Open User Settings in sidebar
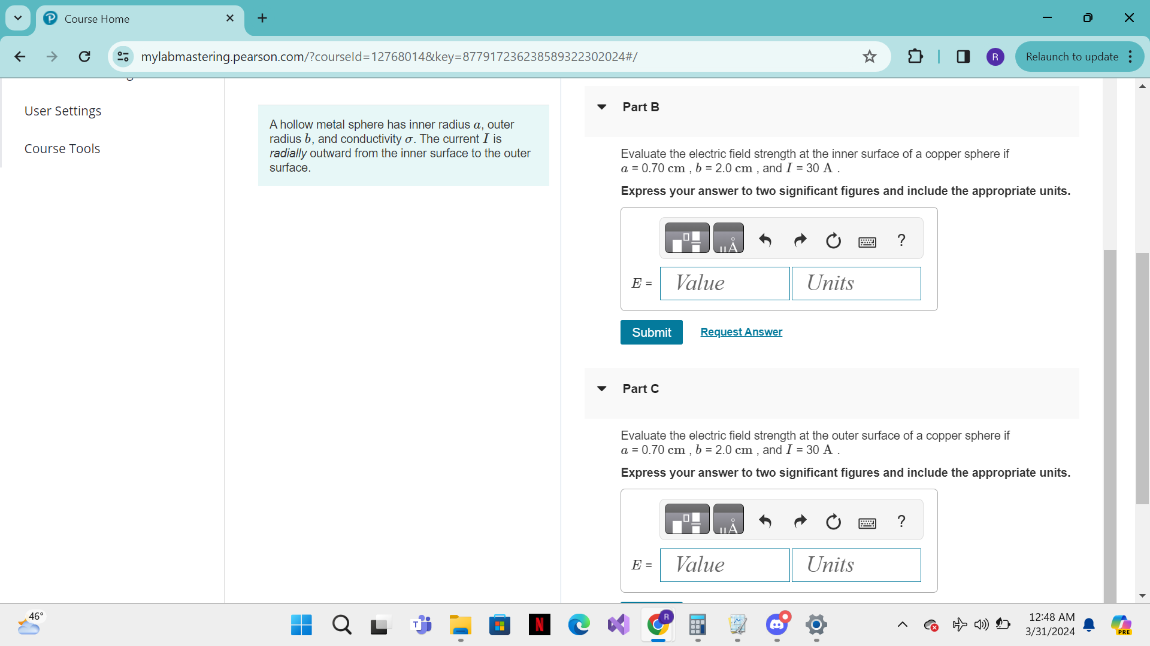1150x646 pixels. [63, 111]
